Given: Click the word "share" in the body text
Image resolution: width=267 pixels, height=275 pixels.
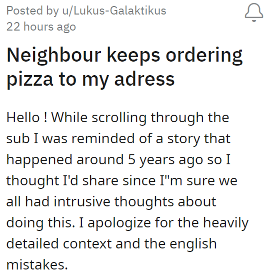Looking at the screenshot, I should pos(100,181).
